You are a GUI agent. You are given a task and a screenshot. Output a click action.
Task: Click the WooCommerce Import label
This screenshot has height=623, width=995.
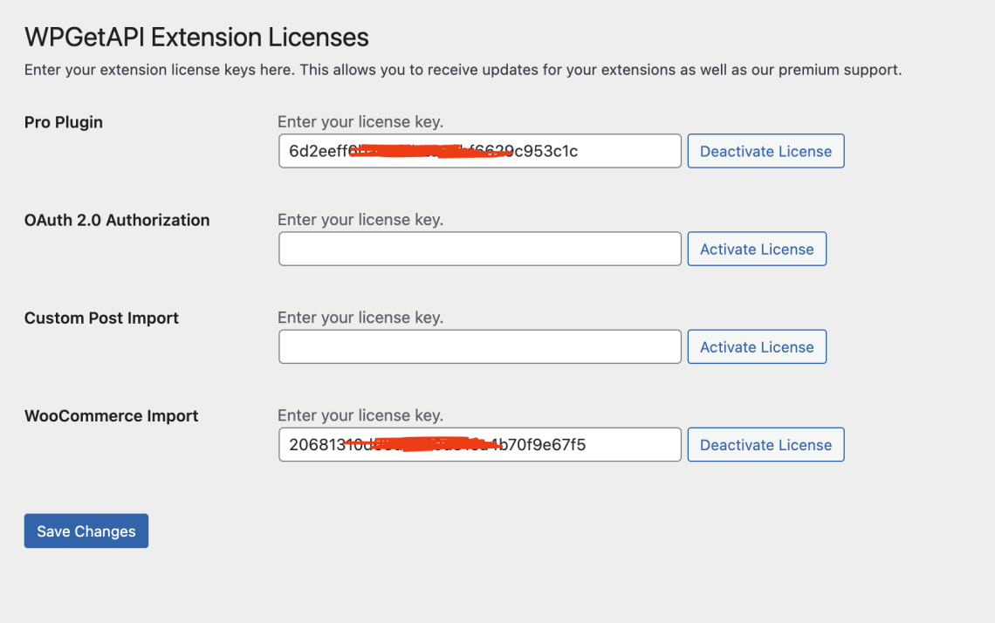(x=111, y=415)
